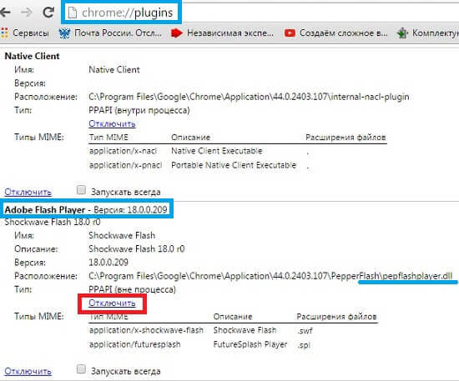
Task: Click the browser forward arrow
Action: (27, 13)
